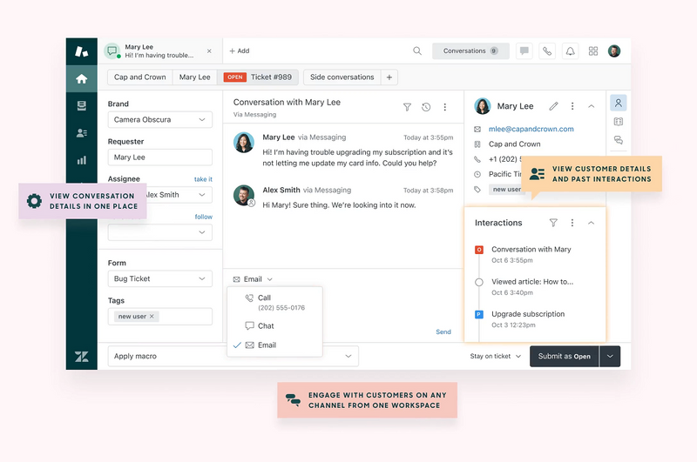Open the conversations icon in right rail
697x462 pixels.
pos(619,140)
